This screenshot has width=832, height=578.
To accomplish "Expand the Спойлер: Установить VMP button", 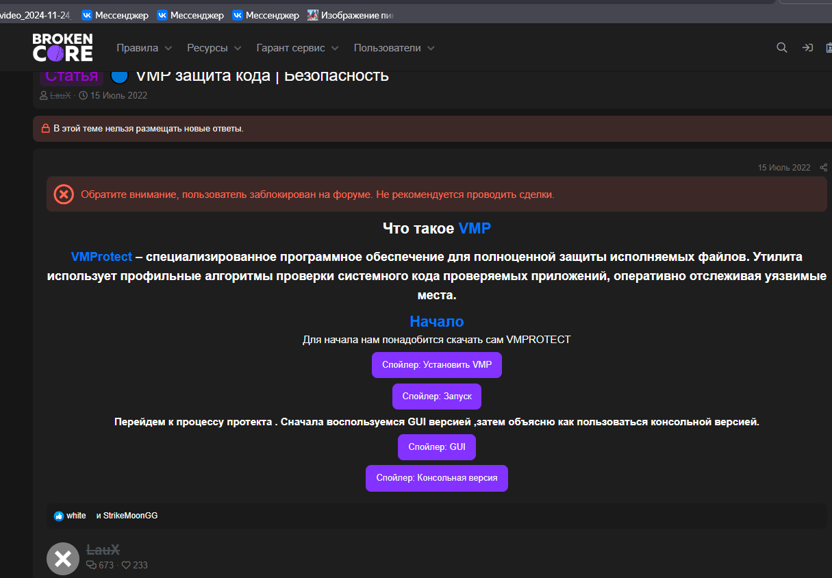I will click(436, 365).
